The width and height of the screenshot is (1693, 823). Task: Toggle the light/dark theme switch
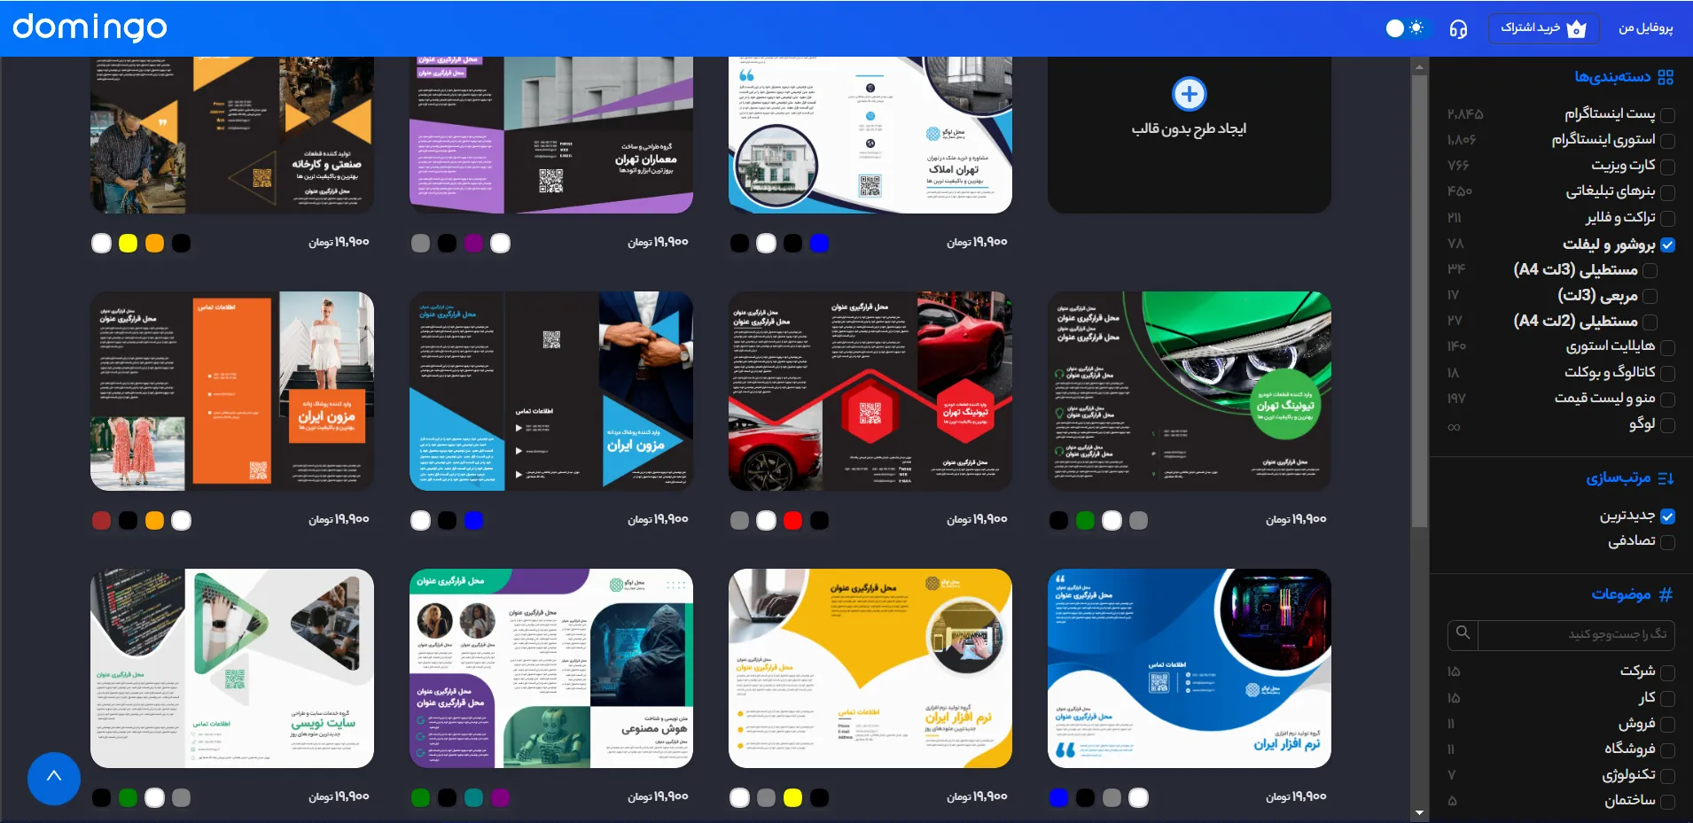(1405, 28)
